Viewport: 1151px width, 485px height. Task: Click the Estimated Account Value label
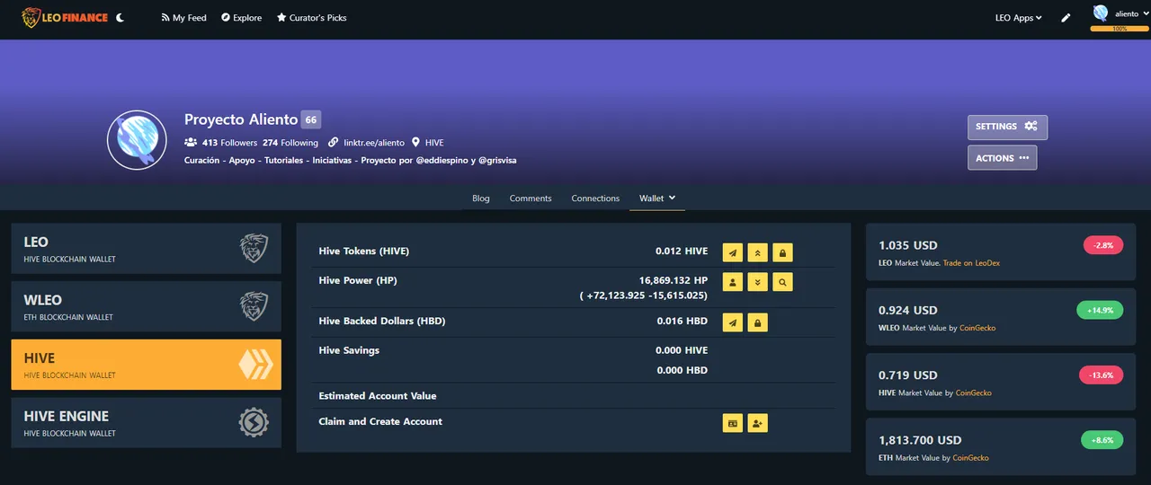click(378, 396)
